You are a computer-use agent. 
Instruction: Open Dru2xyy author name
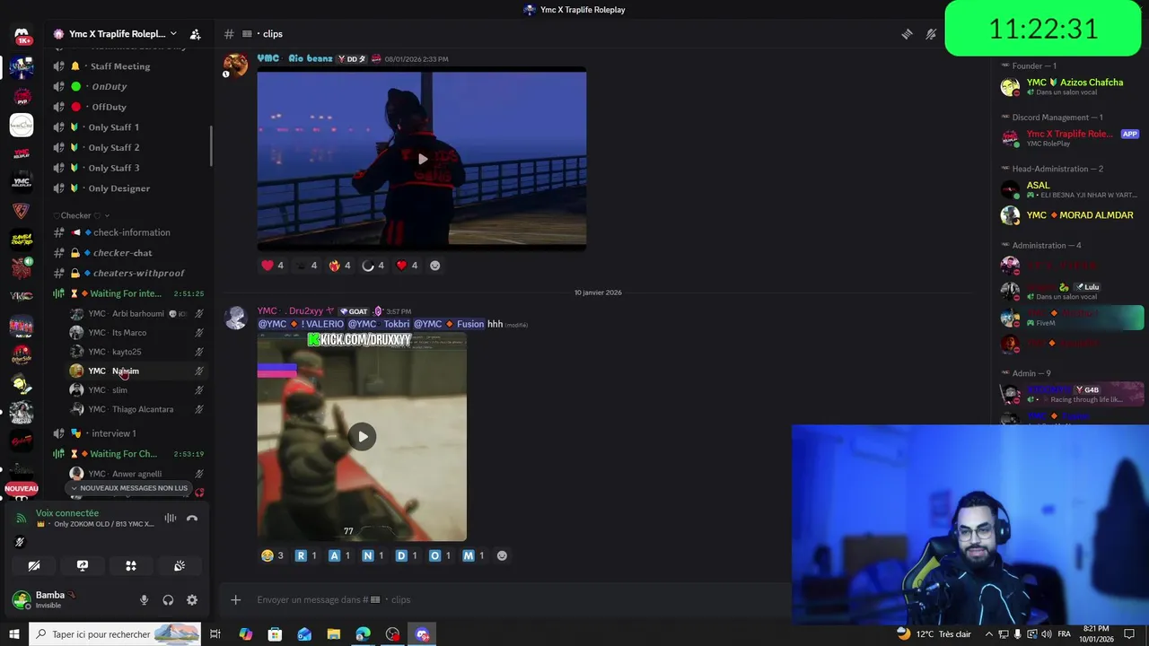(296, 311)
